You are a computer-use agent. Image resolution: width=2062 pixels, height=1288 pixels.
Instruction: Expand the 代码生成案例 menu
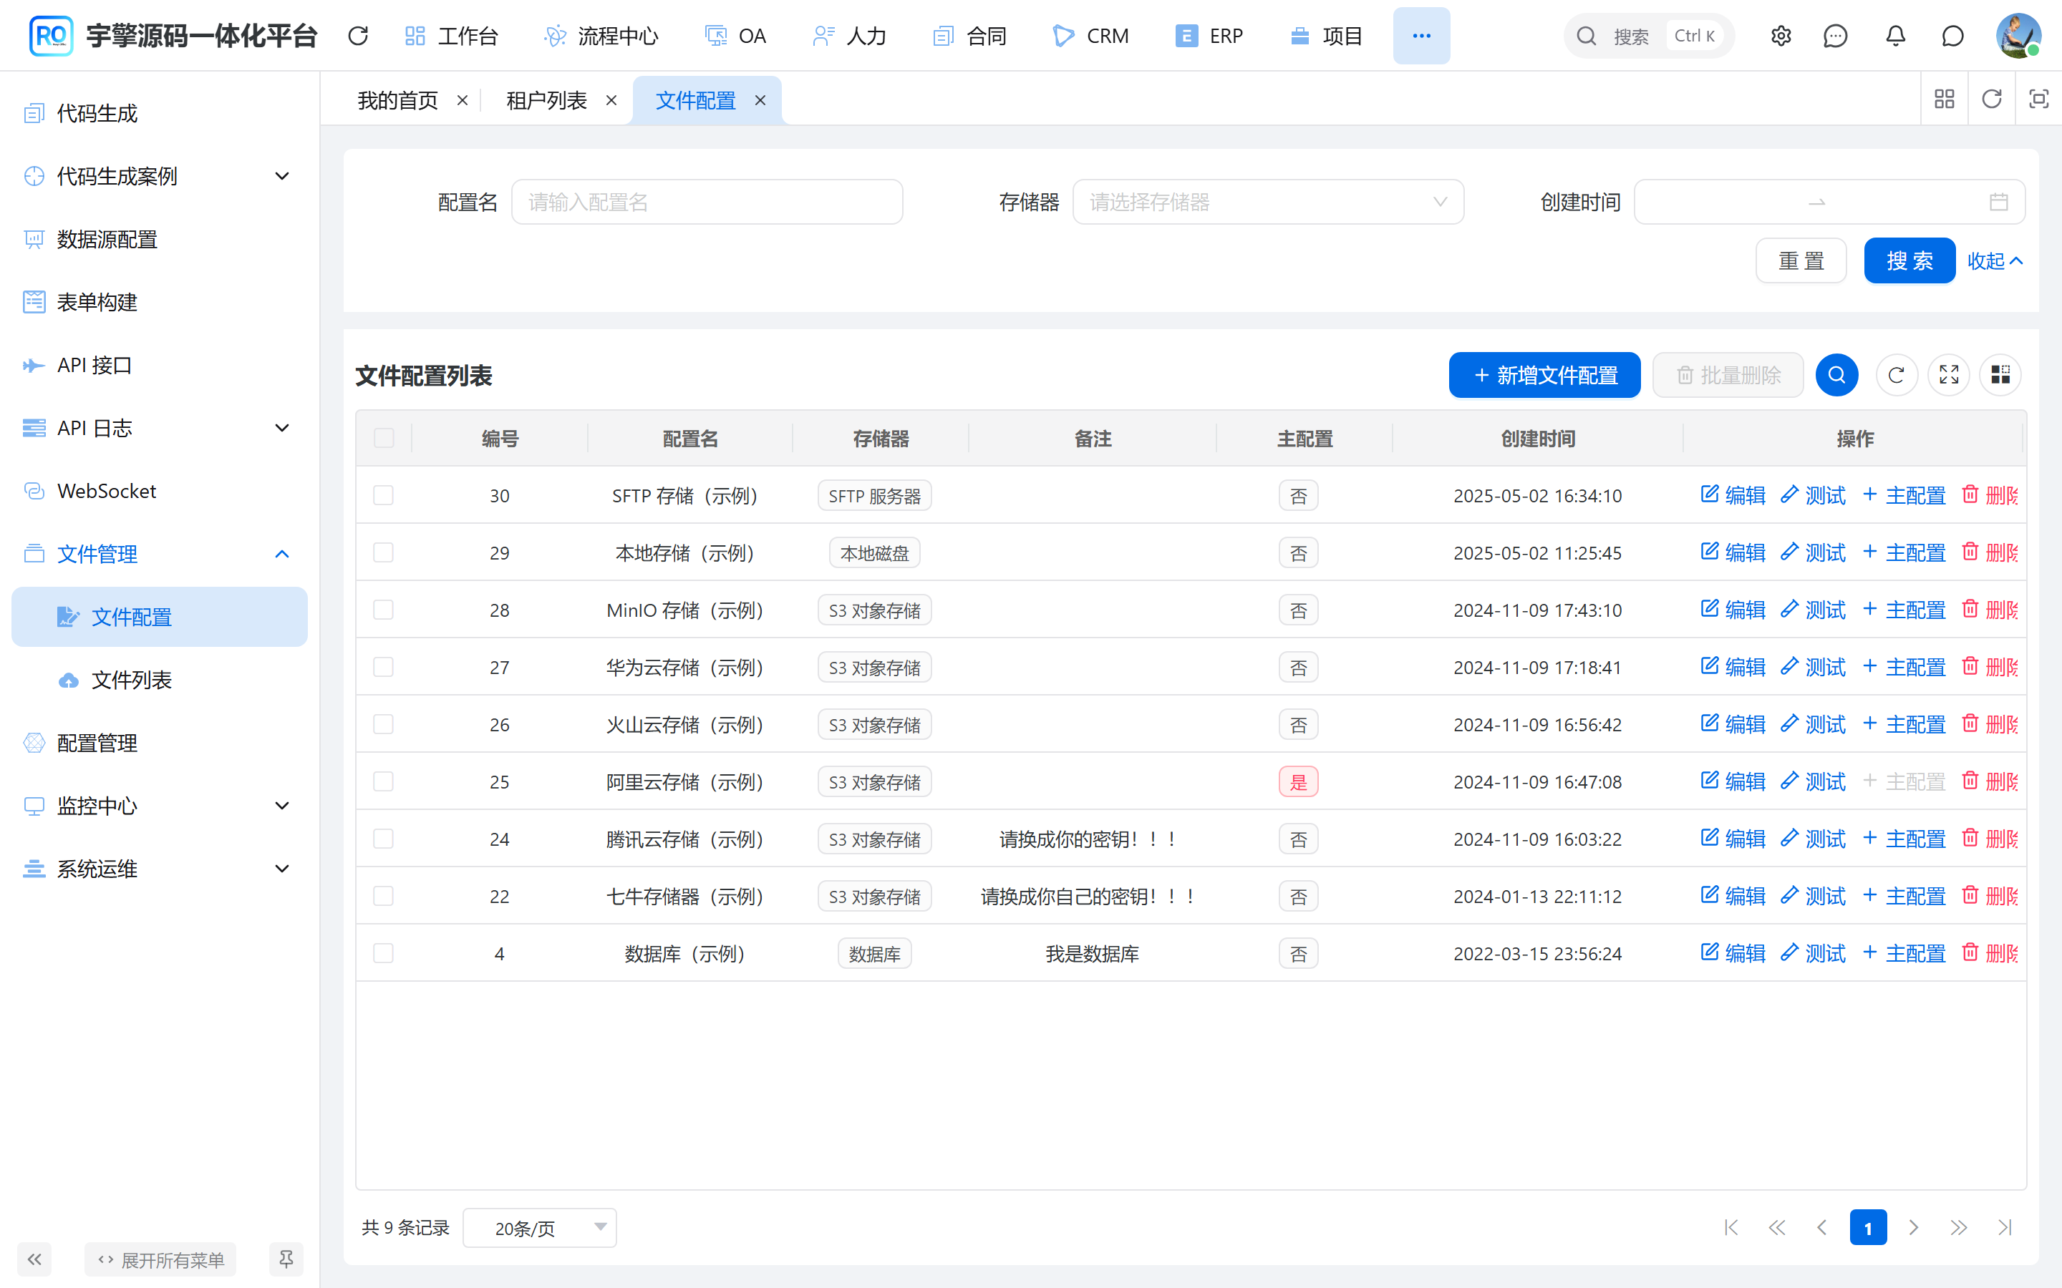[160, 176]
